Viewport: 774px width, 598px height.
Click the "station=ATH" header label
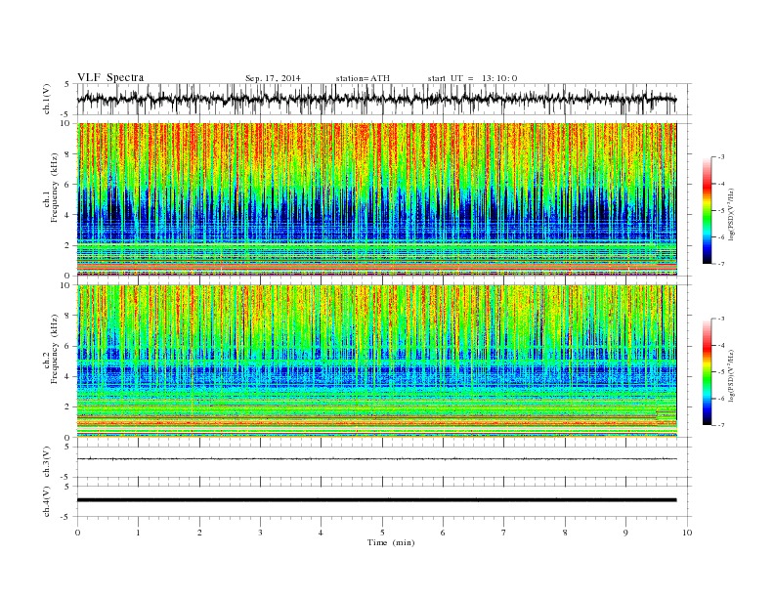363,78
